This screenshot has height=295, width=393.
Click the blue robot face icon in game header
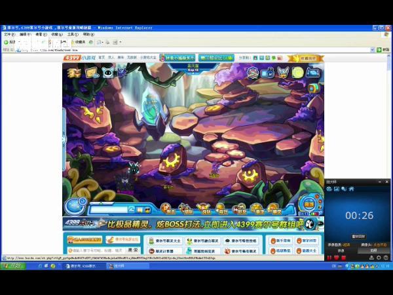pyautogui.click(x=108, y=73)
